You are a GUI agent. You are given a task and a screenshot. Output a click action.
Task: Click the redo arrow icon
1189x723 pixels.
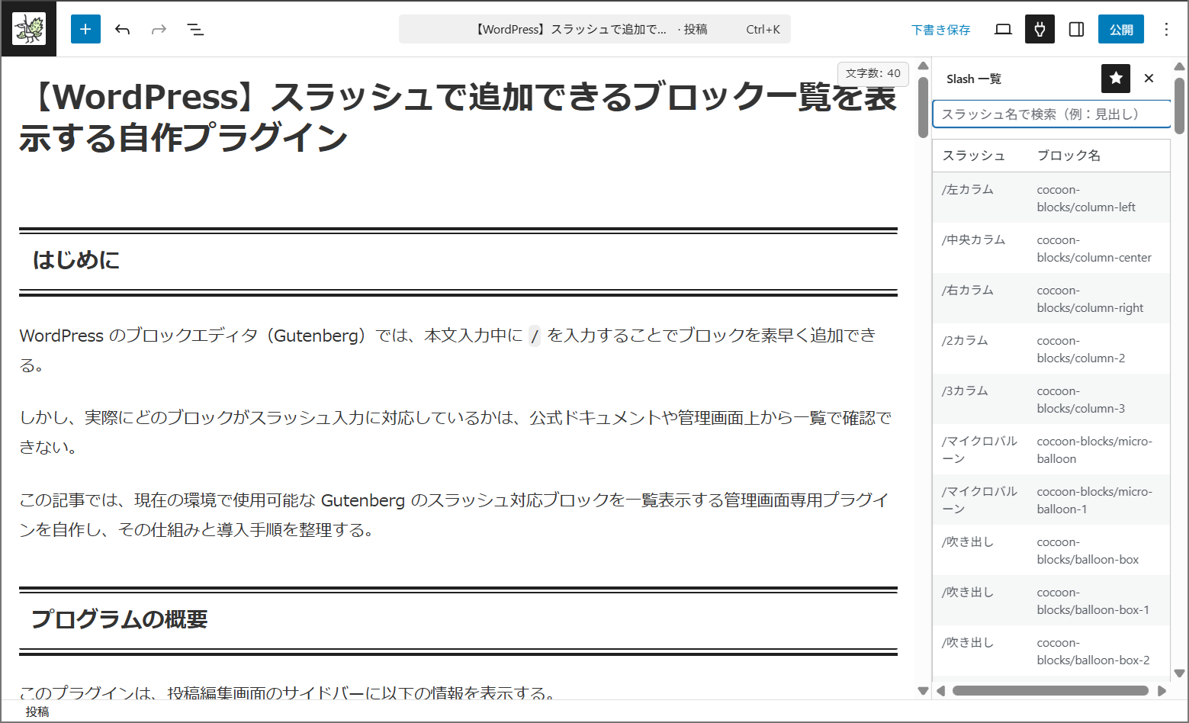tap(159, 29)
